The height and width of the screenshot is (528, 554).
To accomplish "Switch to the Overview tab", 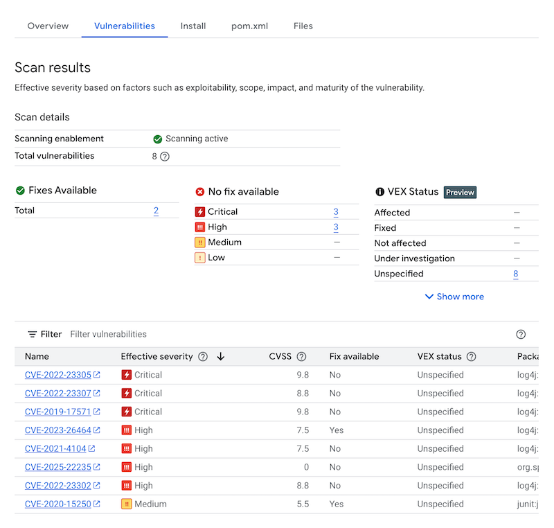I will click(x=48, y=26).
